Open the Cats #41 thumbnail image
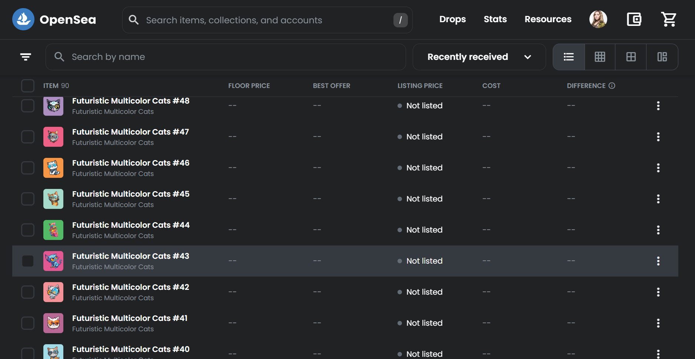Viewport: 695px width, 359px height. pyautogui.click(x=53, y=323)
